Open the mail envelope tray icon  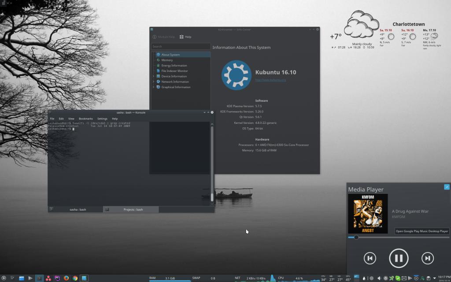pos(404,278)
